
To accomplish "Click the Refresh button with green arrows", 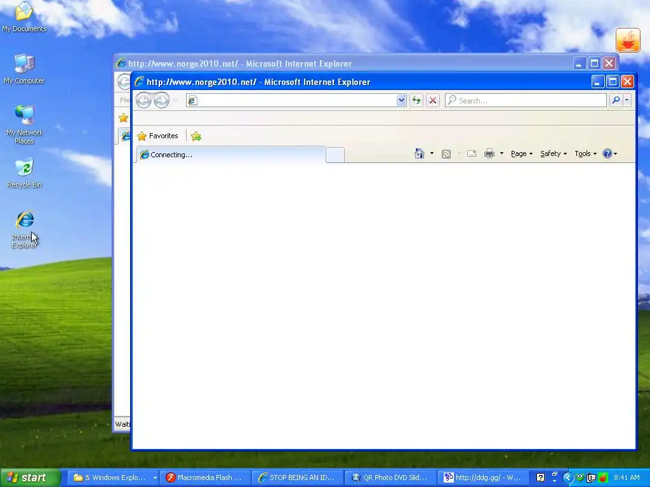I will click(x=416, y=100).
